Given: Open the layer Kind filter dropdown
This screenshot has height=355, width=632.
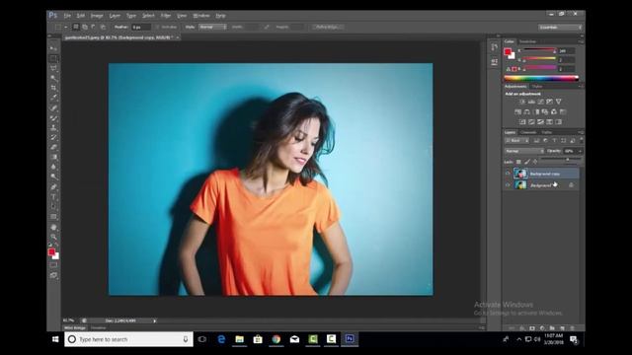Looking at the screenshot, I should [x=517, y=140].
